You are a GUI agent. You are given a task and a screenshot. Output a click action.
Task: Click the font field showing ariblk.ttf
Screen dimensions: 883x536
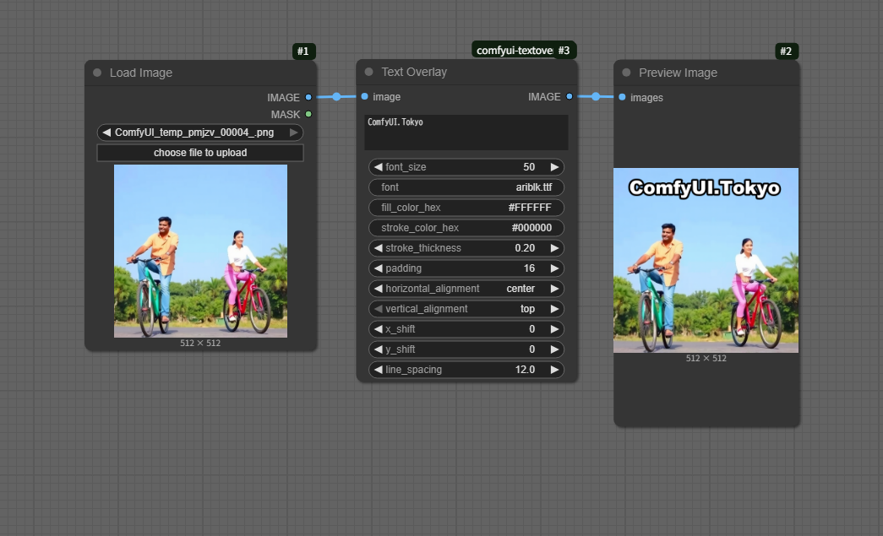(x=466, y=187)
